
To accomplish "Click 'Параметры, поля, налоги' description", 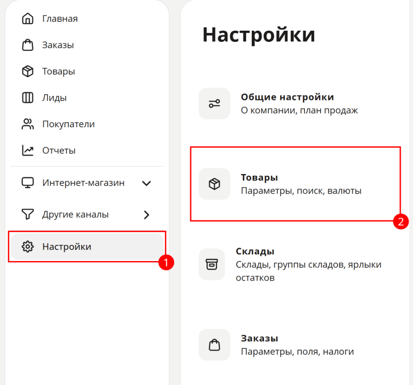I will click(297, 352).
